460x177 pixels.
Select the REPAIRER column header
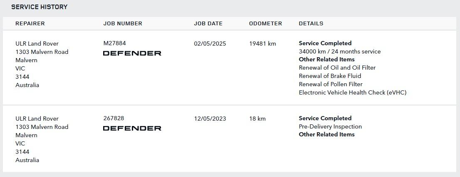point(30,23)
